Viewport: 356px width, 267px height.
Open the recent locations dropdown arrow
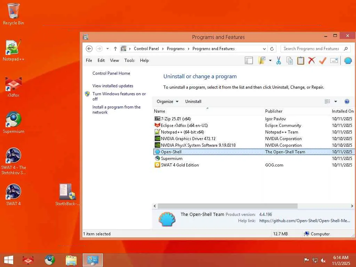[x=107, y=49]
